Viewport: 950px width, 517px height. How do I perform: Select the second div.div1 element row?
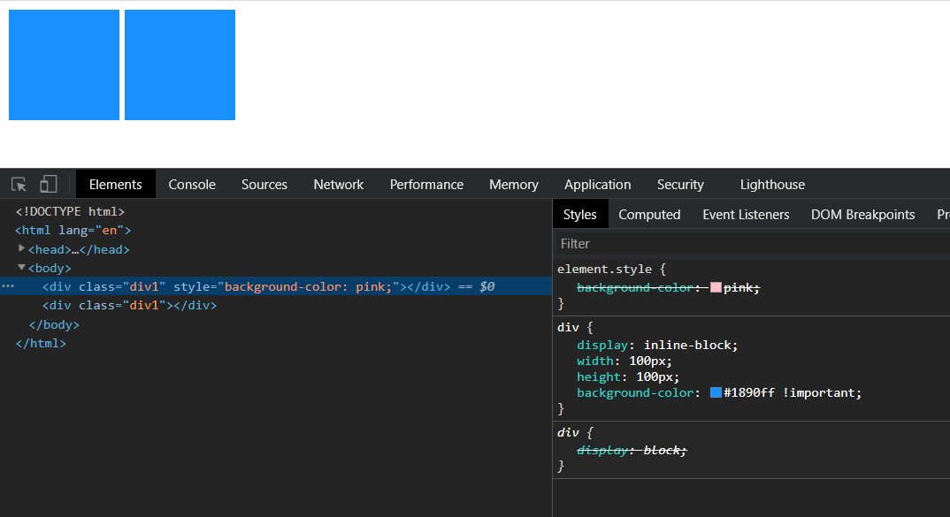(x=129, y=306)
